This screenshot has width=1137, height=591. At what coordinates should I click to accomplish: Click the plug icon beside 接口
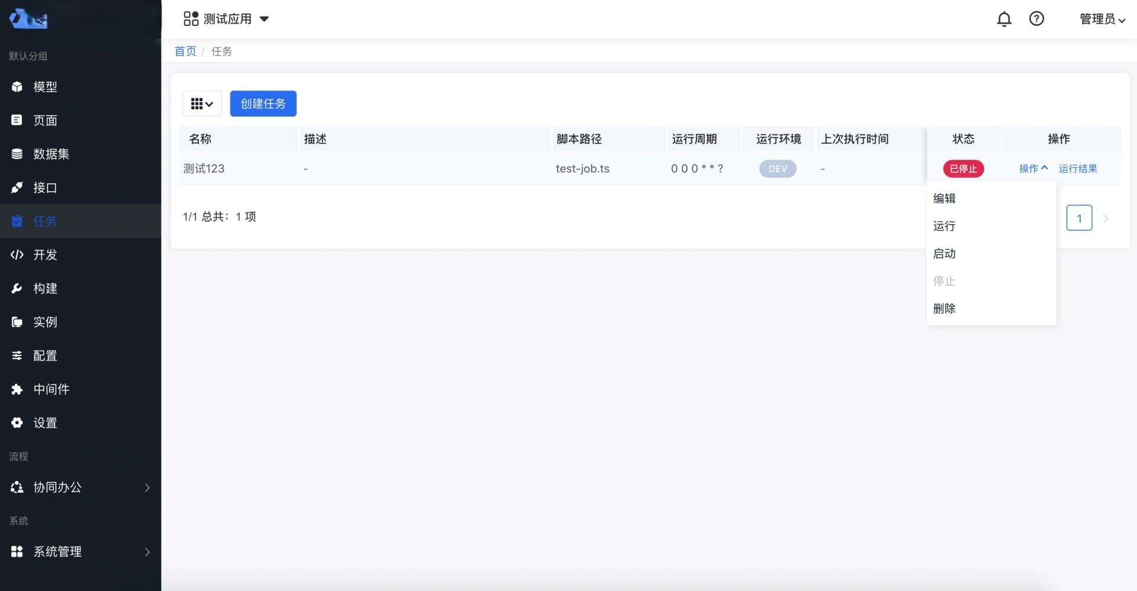coord(17,188)
